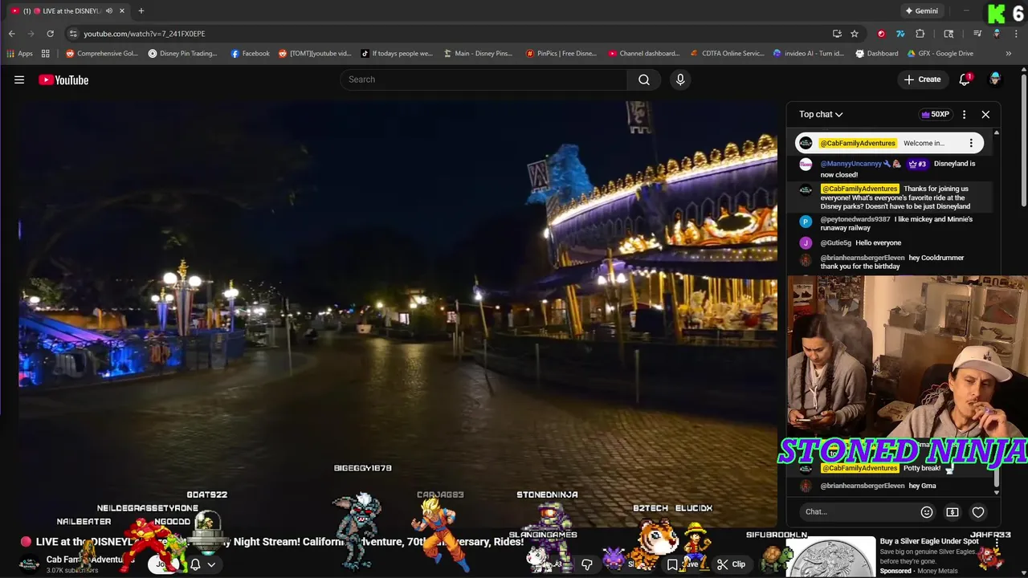Send a heart reaction in chat
The image size is (1028, 578).
(978, 512)
